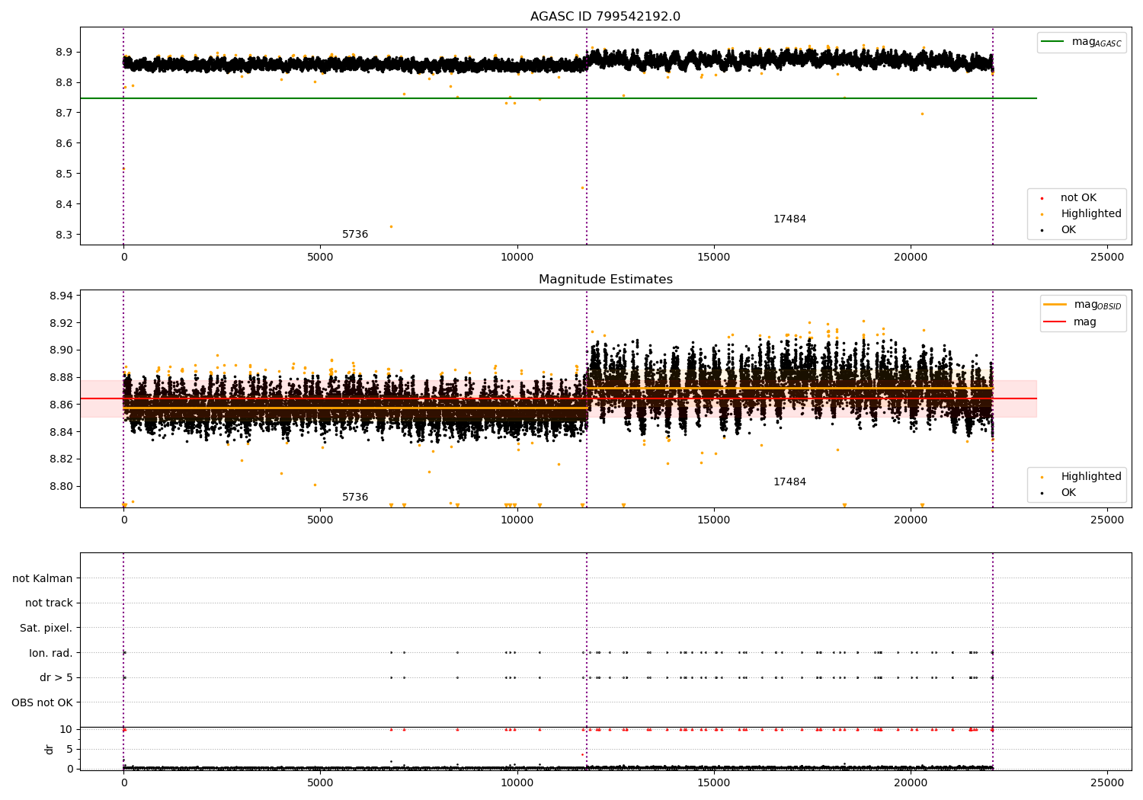
Task: Click y-tick '8.86' in middle plot
Action: [61, 405]
